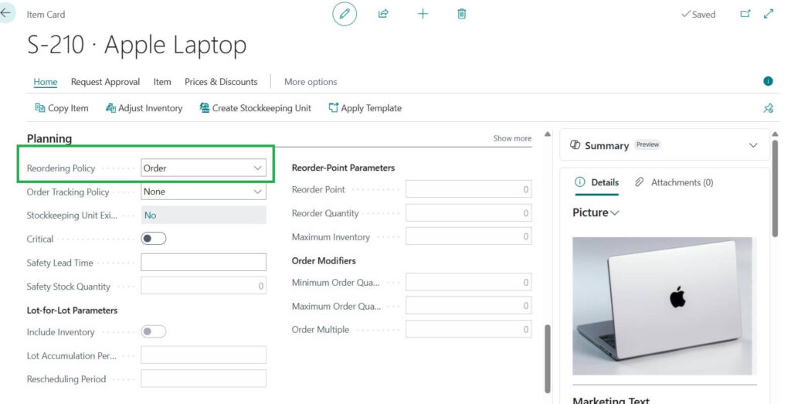
Task: Open the Prices & Discounts menu
Action: point(221,82)
